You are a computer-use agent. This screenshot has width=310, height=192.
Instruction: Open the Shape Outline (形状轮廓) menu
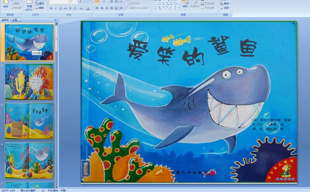[x=208, y=4]
